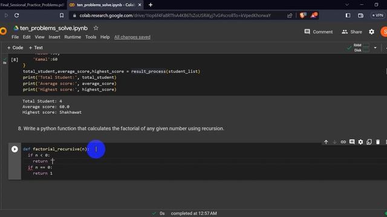The image size is (387, 217).
Task: Open the notebook settings gear at top right
Action: pos(371,32)
